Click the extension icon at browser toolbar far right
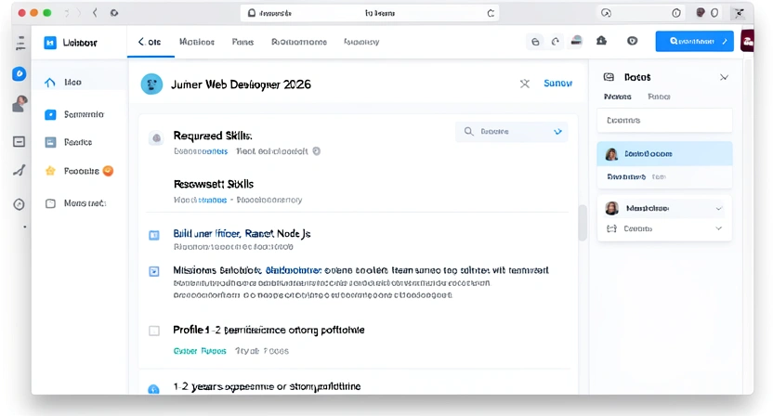 (739, 13)
